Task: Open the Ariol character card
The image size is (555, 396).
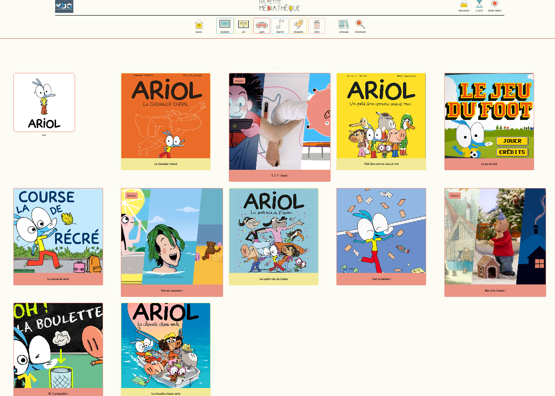Action: click(44, 103)
